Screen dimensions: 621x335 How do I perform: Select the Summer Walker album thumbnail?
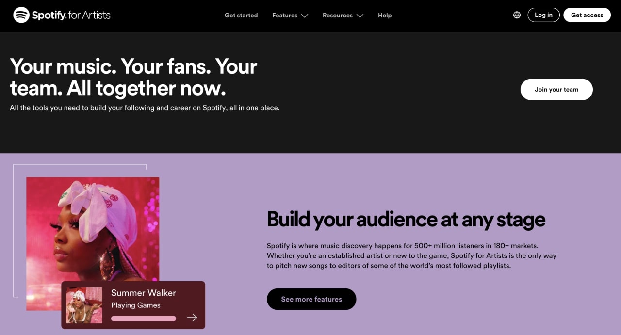(84, 305)
